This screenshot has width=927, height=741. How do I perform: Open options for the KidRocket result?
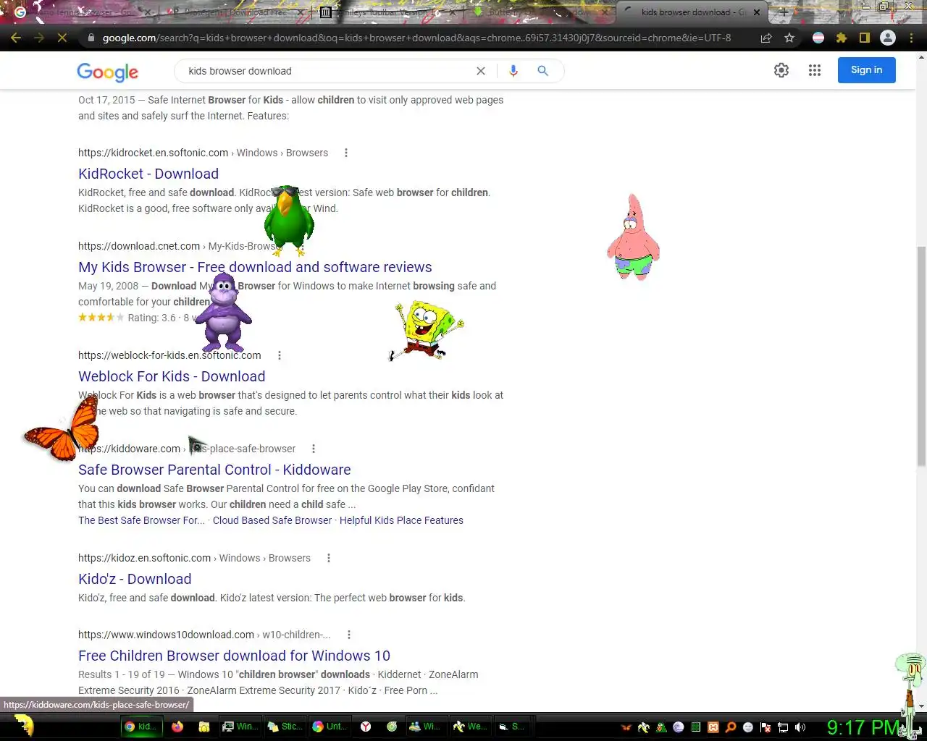click(x=346, y=153)
